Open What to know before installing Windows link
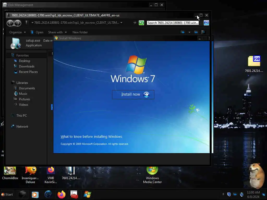 91,136
